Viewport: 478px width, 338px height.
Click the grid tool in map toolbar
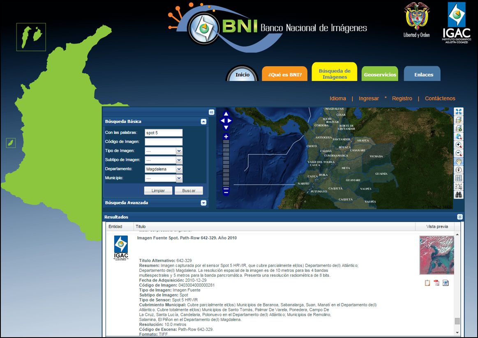pyautogui.click(x=459, y=178)
